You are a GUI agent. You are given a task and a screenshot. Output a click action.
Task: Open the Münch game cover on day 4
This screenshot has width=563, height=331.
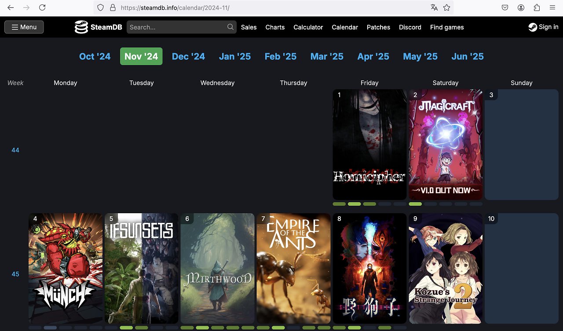point(66,269)
